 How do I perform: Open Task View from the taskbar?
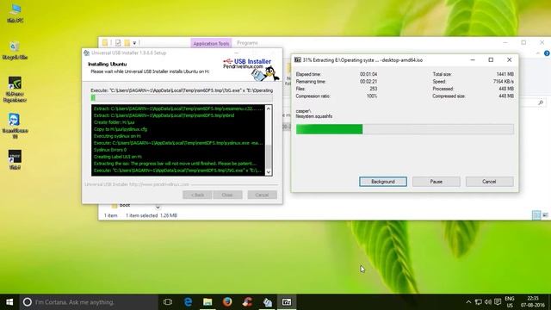(168, 302)
